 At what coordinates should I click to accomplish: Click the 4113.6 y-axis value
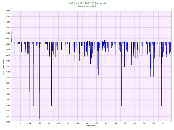coord(8,50)
